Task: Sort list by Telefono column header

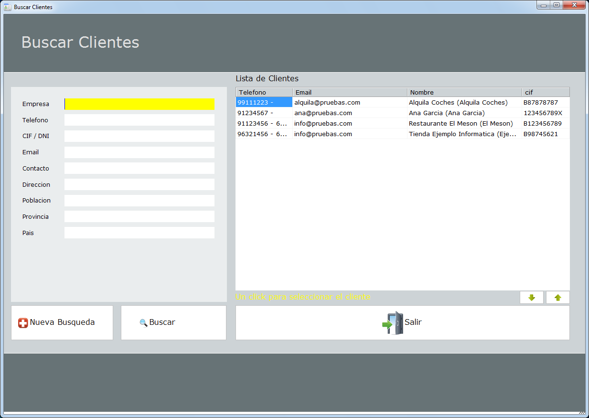Action: (264, 92)
